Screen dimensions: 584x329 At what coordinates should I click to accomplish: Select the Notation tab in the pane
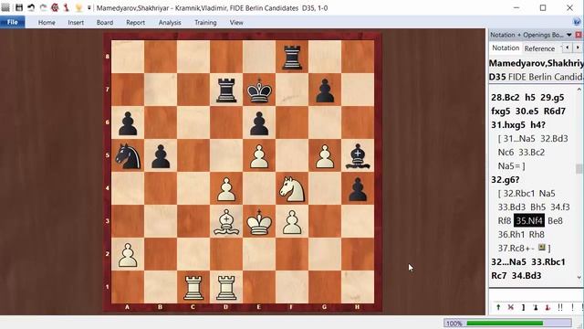pyautogui.click(x=506, y=48)
